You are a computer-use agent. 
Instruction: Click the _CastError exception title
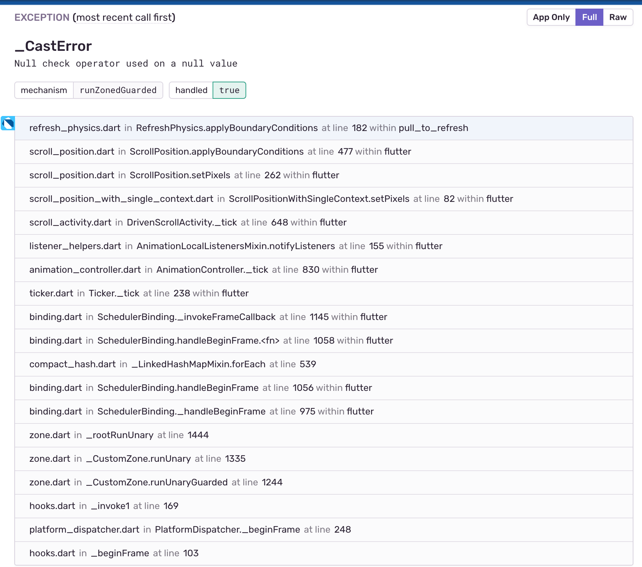pyautogui.click(x=53, y=46)
